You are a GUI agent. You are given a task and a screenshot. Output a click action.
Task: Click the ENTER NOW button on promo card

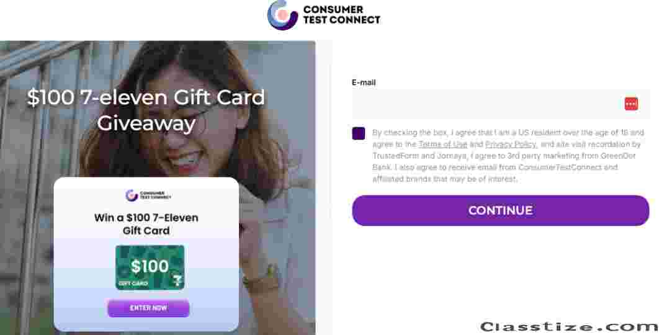[x=148, y=308]
